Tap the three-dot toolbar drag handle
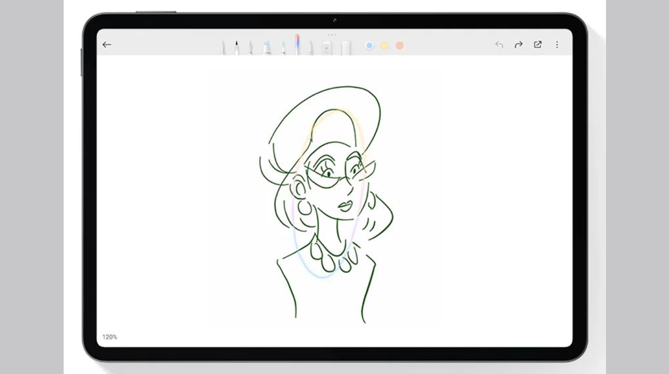Image resolution: width=669 pixels, height=374 pixels. click(332, 35)
